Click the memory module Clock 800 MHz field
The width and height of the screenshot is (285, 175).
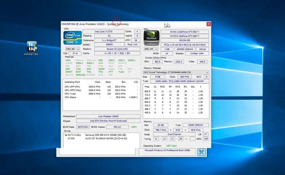(185, 77)
